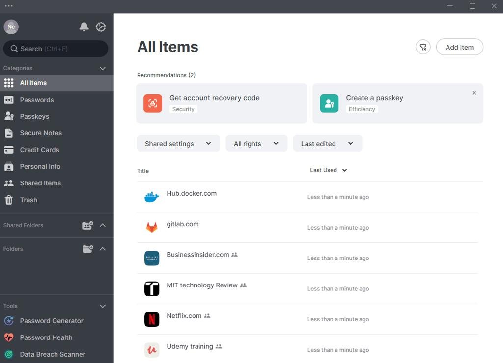
Task: Click the MIT Technology Review logo
Action: [x=152, y=288]
